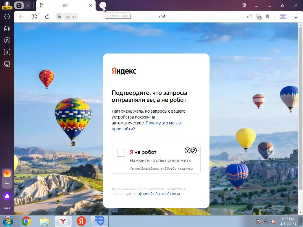Open the Protect shield icon with badge 1
Viewport: 303px width, 227px height.
(x=258, y=17)
